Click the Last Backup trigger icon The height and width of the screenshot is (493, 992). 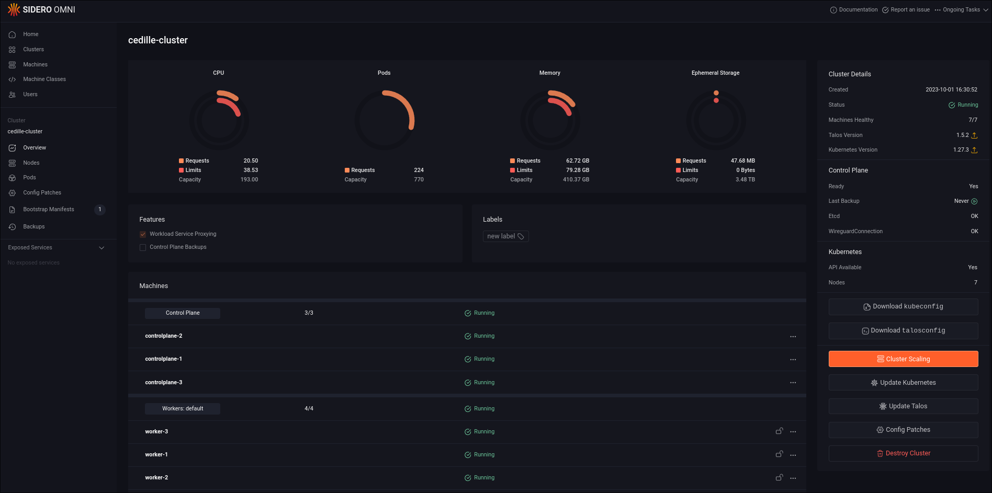click(974, 201)
